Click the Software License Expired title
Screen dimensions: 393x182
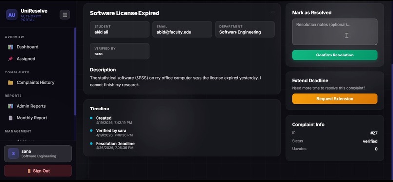pos(124,13)
